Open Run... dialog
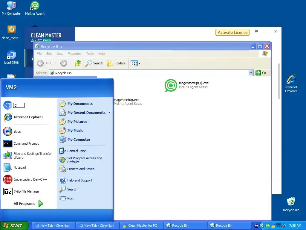 click(x=68, y=198)
